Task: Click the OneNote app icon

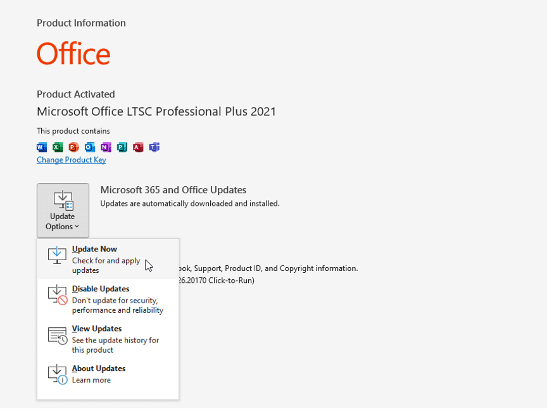Action: [106, 148]
